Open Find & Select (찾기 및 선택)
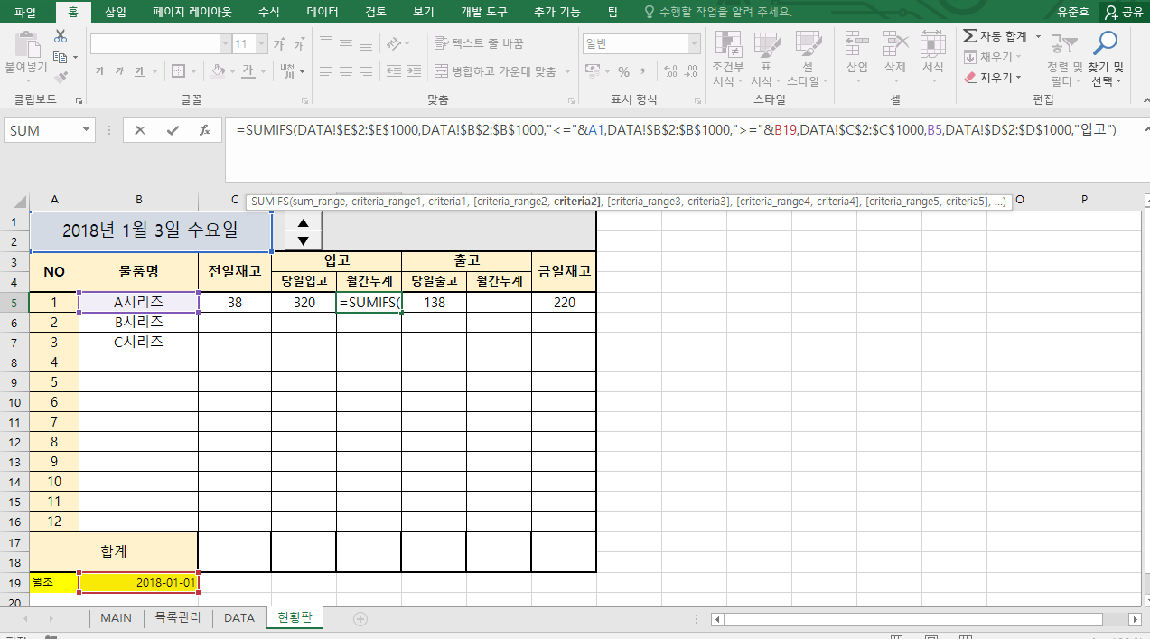 pyautogui.click(x=1106, y=59)
